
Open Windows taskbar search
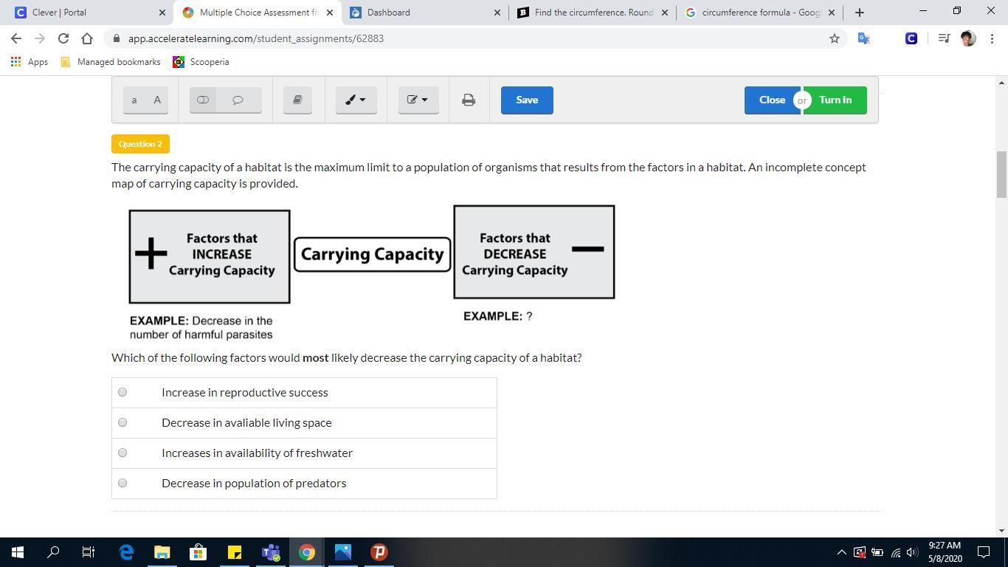click(x=53, y=552)
